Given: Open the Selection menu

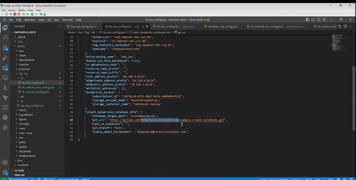Looking at the screenshot, I should click(x=30, y=20).
